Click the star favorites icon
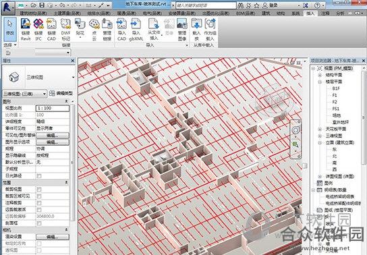 click(256, 5)
